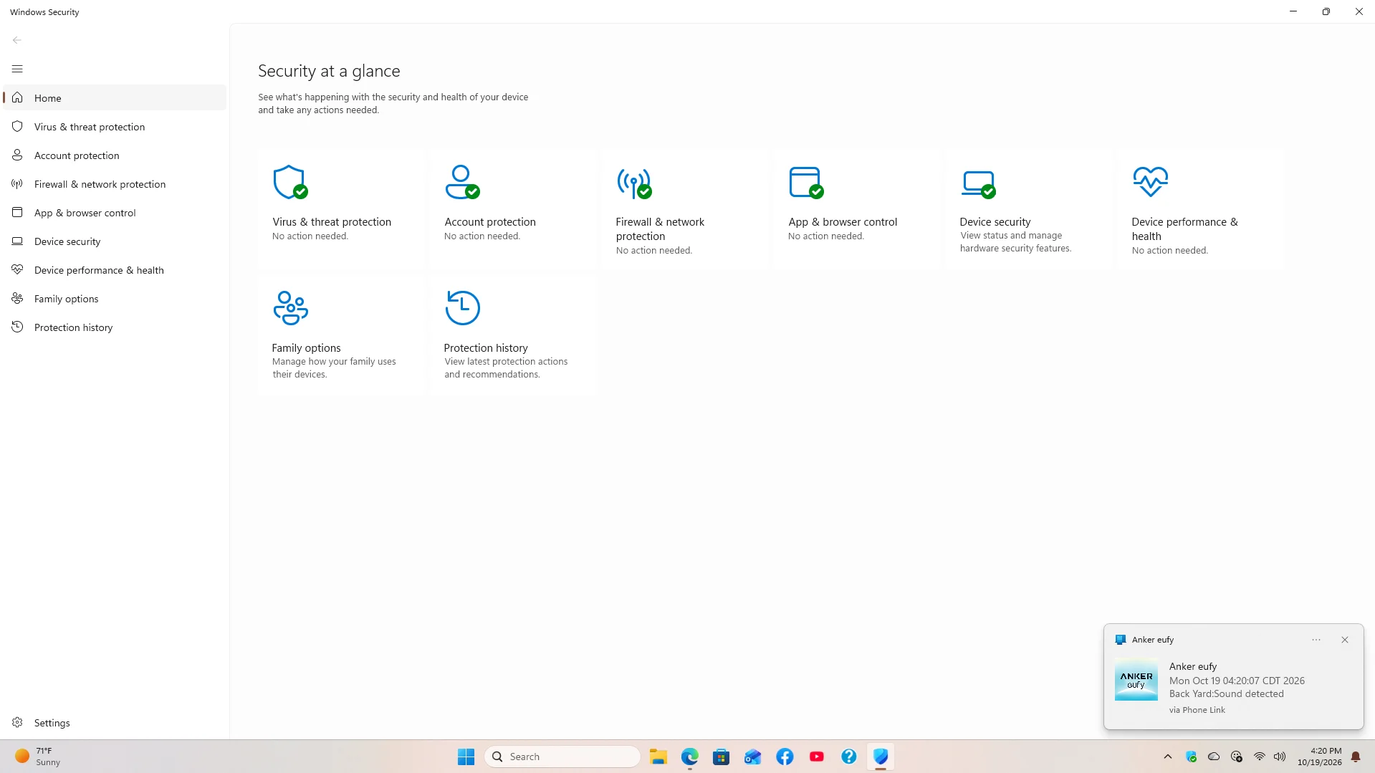
Task: Open the Get Help taskbar icon
Action: point(848,757)
